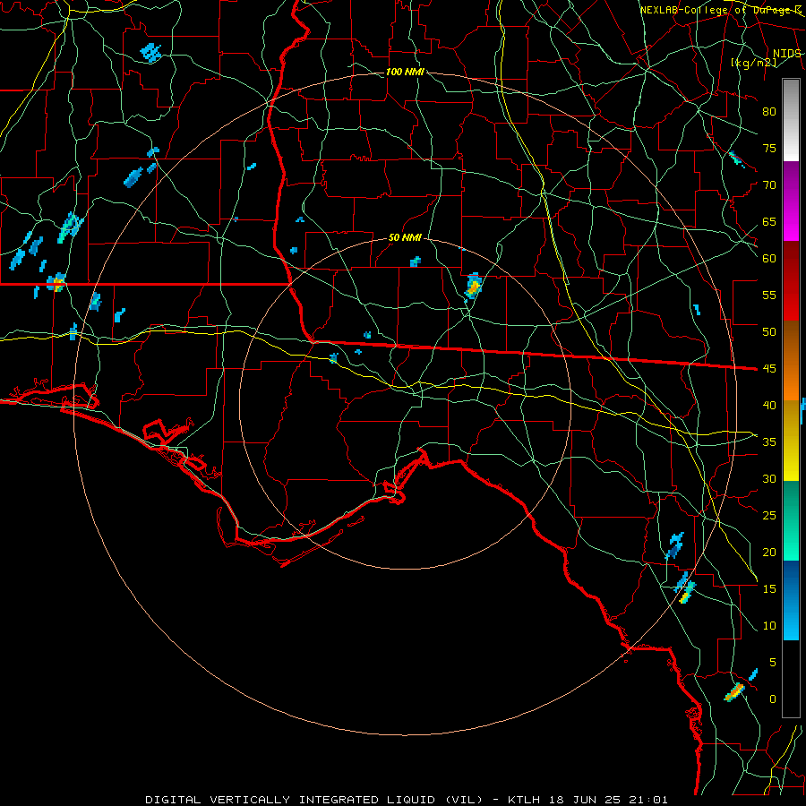Select the "25" value on the VIL scale
This screenshot has width=806, height=806.
pos(769,516)
